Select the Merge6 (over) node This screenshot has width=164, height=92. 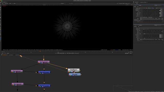coord(44,72)
